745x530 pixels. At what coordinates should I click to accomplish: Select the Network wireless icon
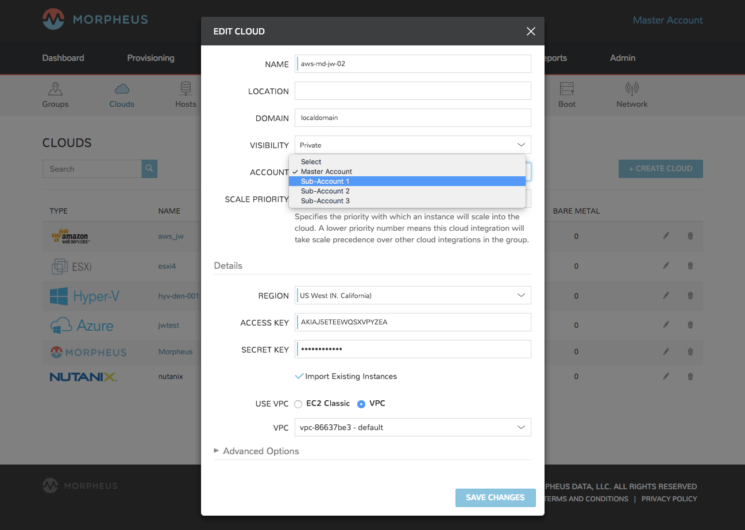[631, 90]
